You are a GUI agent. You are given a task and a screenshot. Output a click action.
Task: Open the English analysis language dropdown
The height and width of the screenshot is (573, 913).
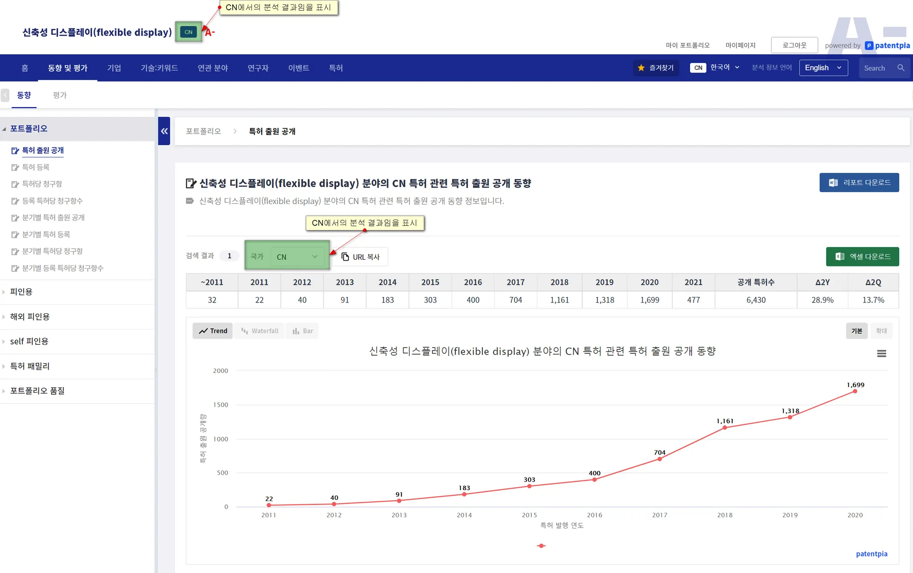coord(823,68)
